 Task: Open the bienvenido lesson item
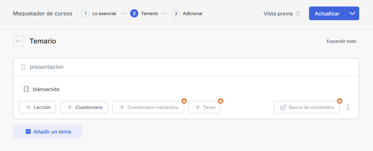46,89
